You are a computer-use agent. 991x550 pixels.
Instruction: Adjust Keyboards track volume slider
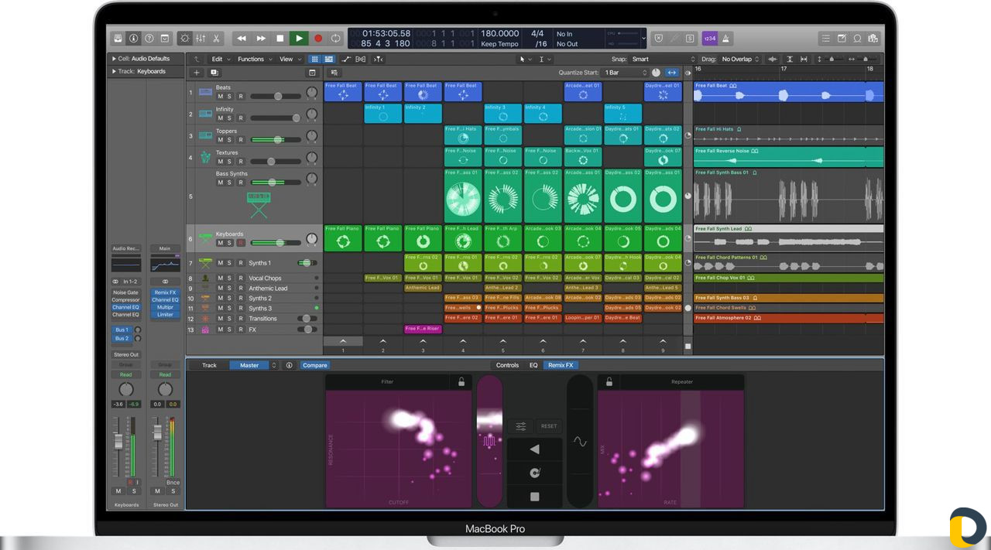click(276, 242)
